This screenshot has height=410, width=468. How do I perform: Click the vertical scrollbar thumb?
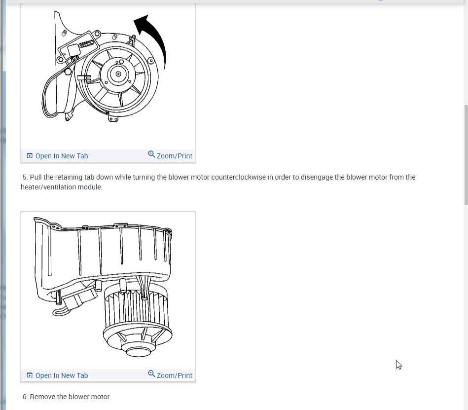click(466, 155)
